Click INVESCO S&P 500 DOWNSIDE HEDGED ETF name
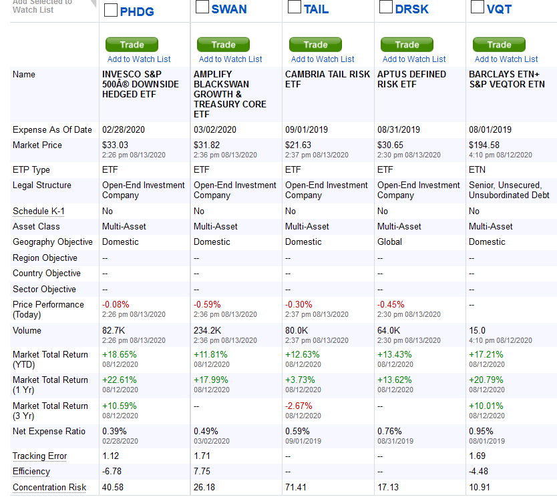Viewport: 557px width, 497px height. coord(140,85)
